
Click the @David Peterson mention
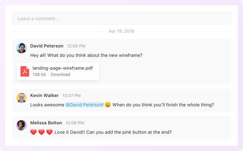point(84,105)
